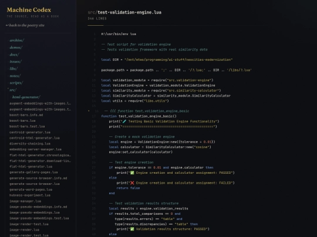Open generate-gallery-pages.lua file

33,172
